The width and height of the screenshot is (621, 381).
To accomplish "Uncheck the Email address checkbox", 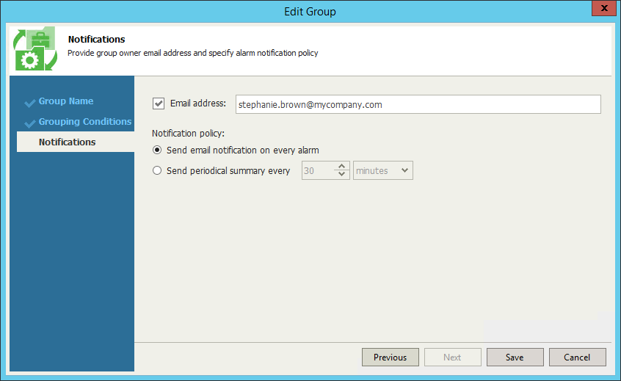I will (x=159, y=104).
